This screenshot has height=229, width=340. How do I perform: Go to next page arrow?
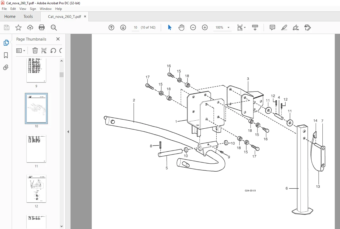[123, 27]
